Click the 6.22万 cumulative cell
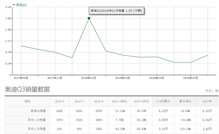 click(x=163, y=111)
